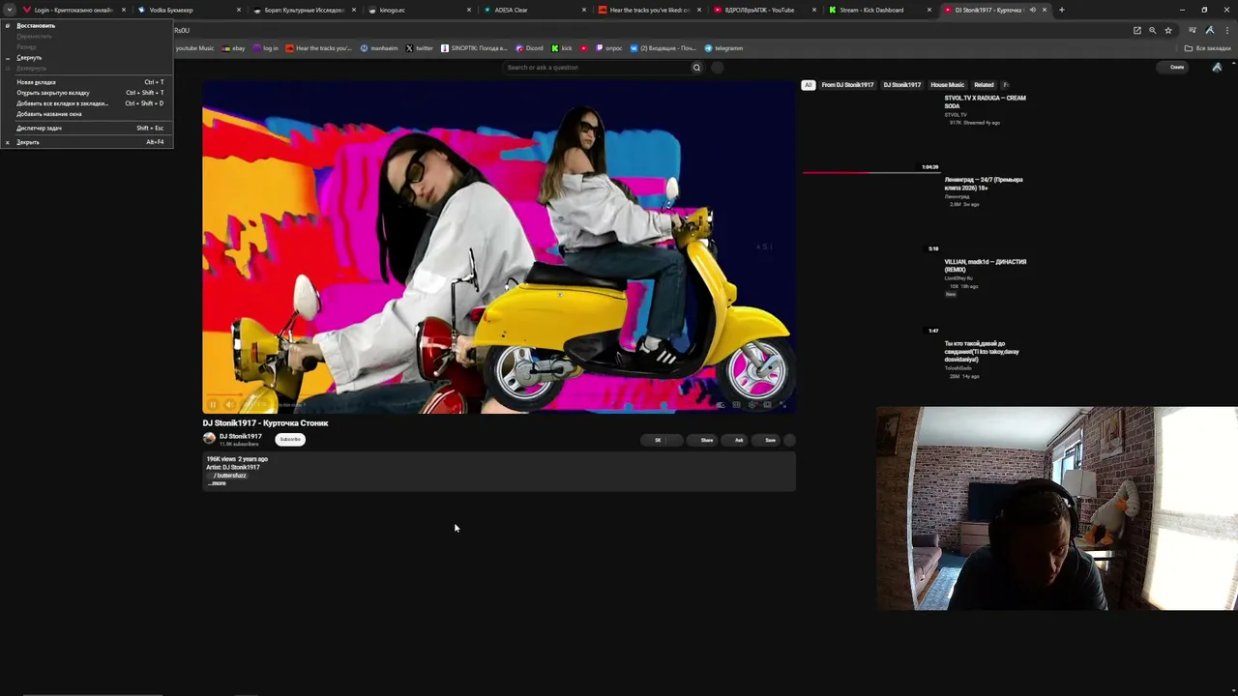Open the Dicord bookmark
This screenshot has height=696, width=1238.
[530, 48]
